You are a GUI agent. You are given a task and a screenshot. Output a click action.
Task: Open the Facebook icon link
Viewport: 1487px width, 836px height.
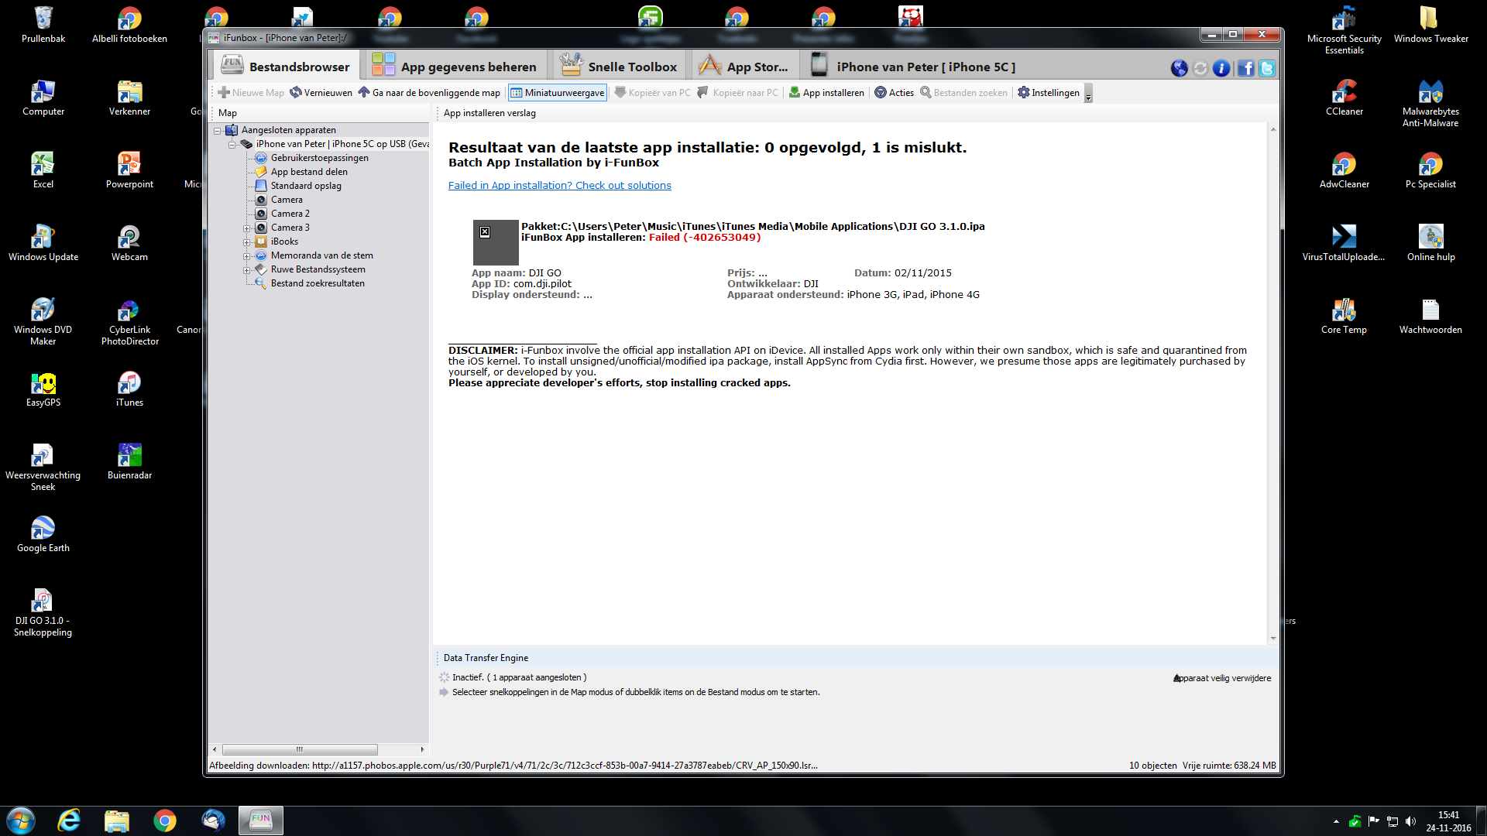point(1245,68)
